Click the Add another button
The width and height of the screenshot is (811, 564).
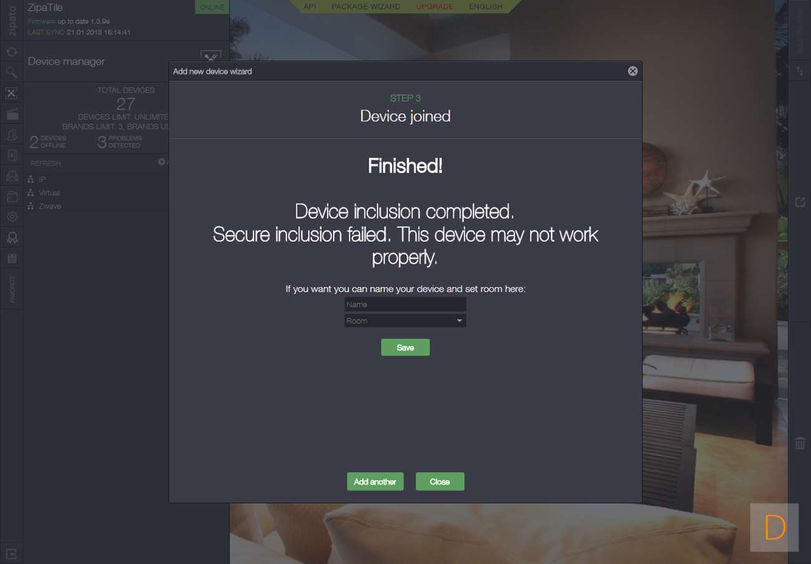click(x=375, y=482)
